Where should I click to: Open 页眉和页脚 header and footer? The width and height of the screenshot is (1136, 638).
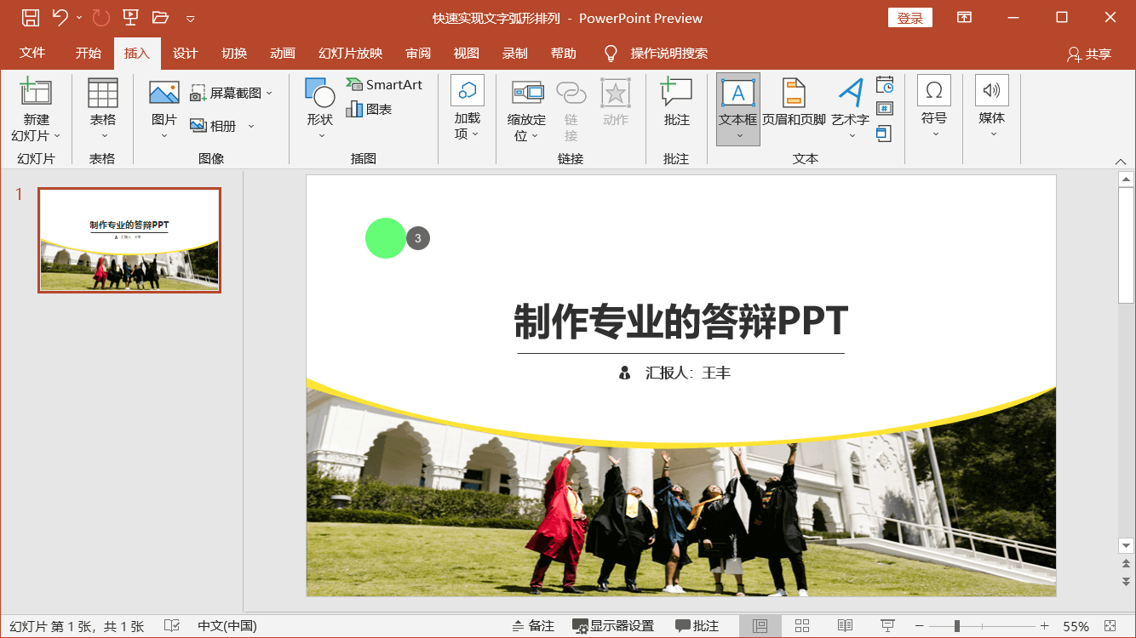(794, 104)
